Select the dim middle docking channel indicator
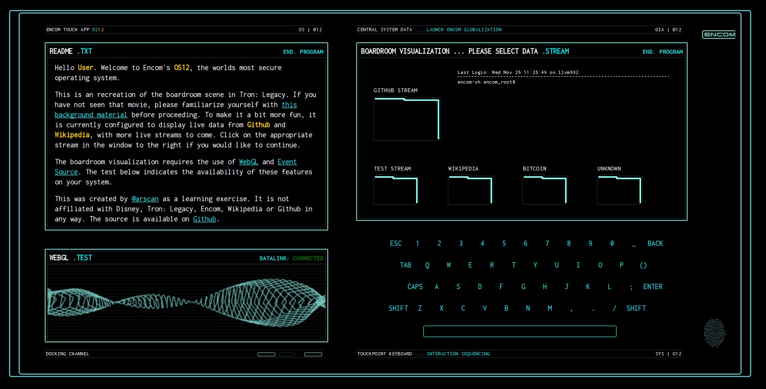The height and width of the screenshot is (389, 766). [287, 354]
